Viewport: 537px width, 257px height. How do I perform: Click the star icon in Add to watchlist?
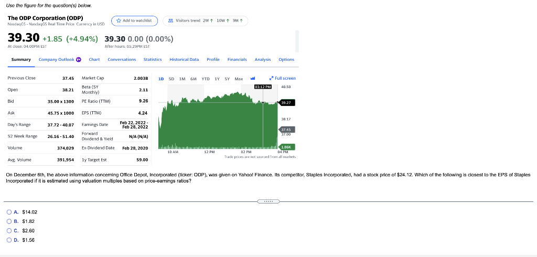click(119, 20)
